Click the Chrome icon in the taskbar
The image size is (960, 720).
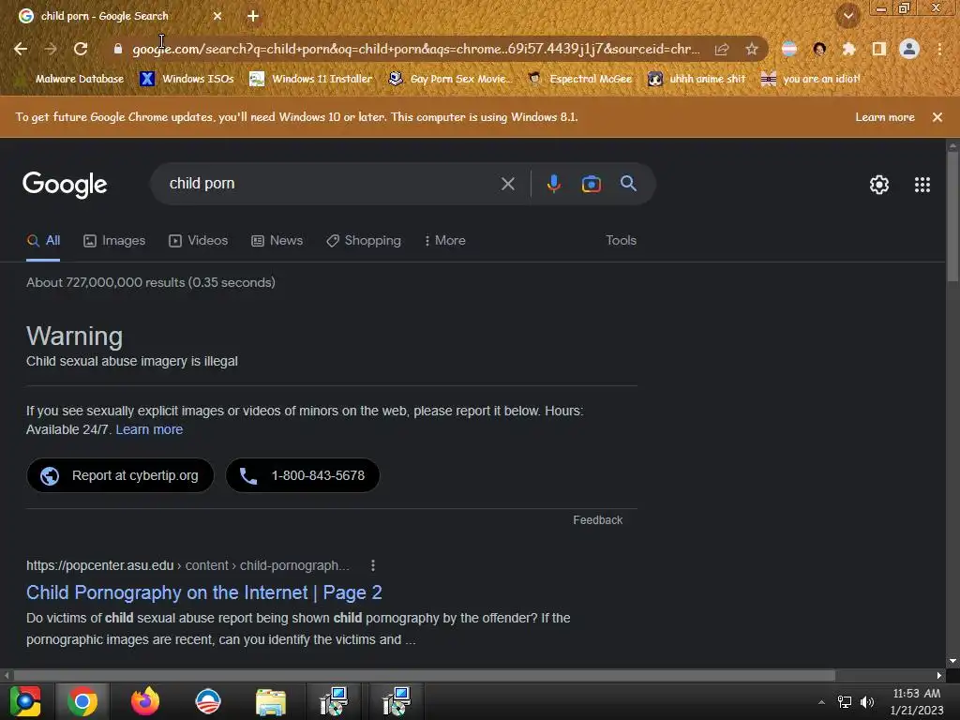(82, 701)
